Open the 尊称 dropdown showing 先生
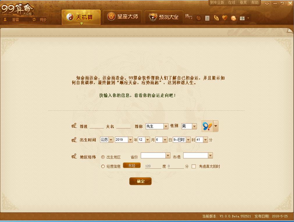The width and height of the screenshot is (294, 222). [157, 126]
